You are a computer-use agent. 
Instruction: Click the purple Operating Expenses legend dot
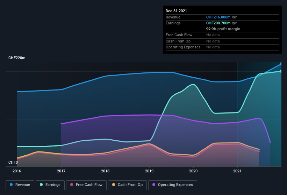point(154,185)
